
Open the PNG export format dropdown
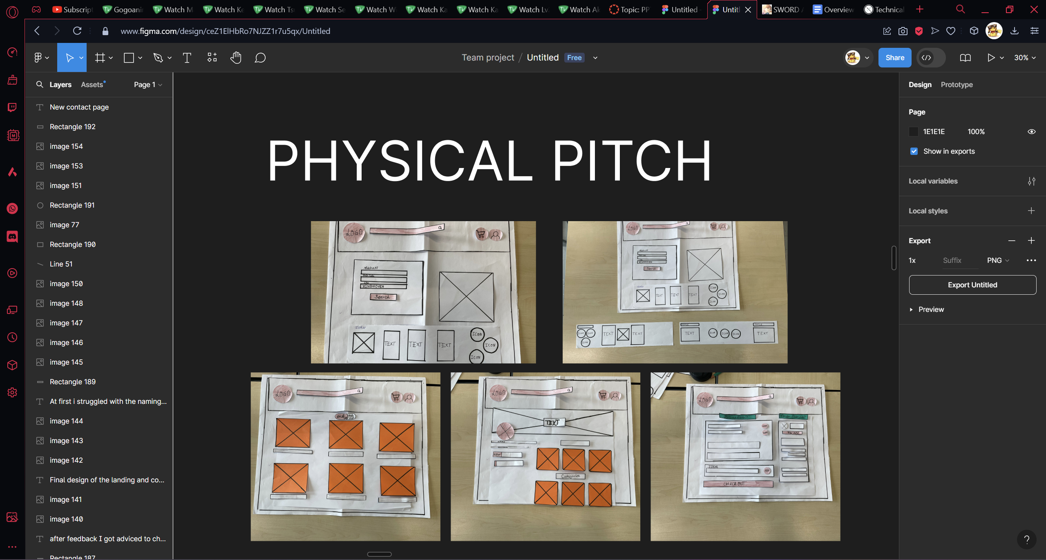click(998, 260)
